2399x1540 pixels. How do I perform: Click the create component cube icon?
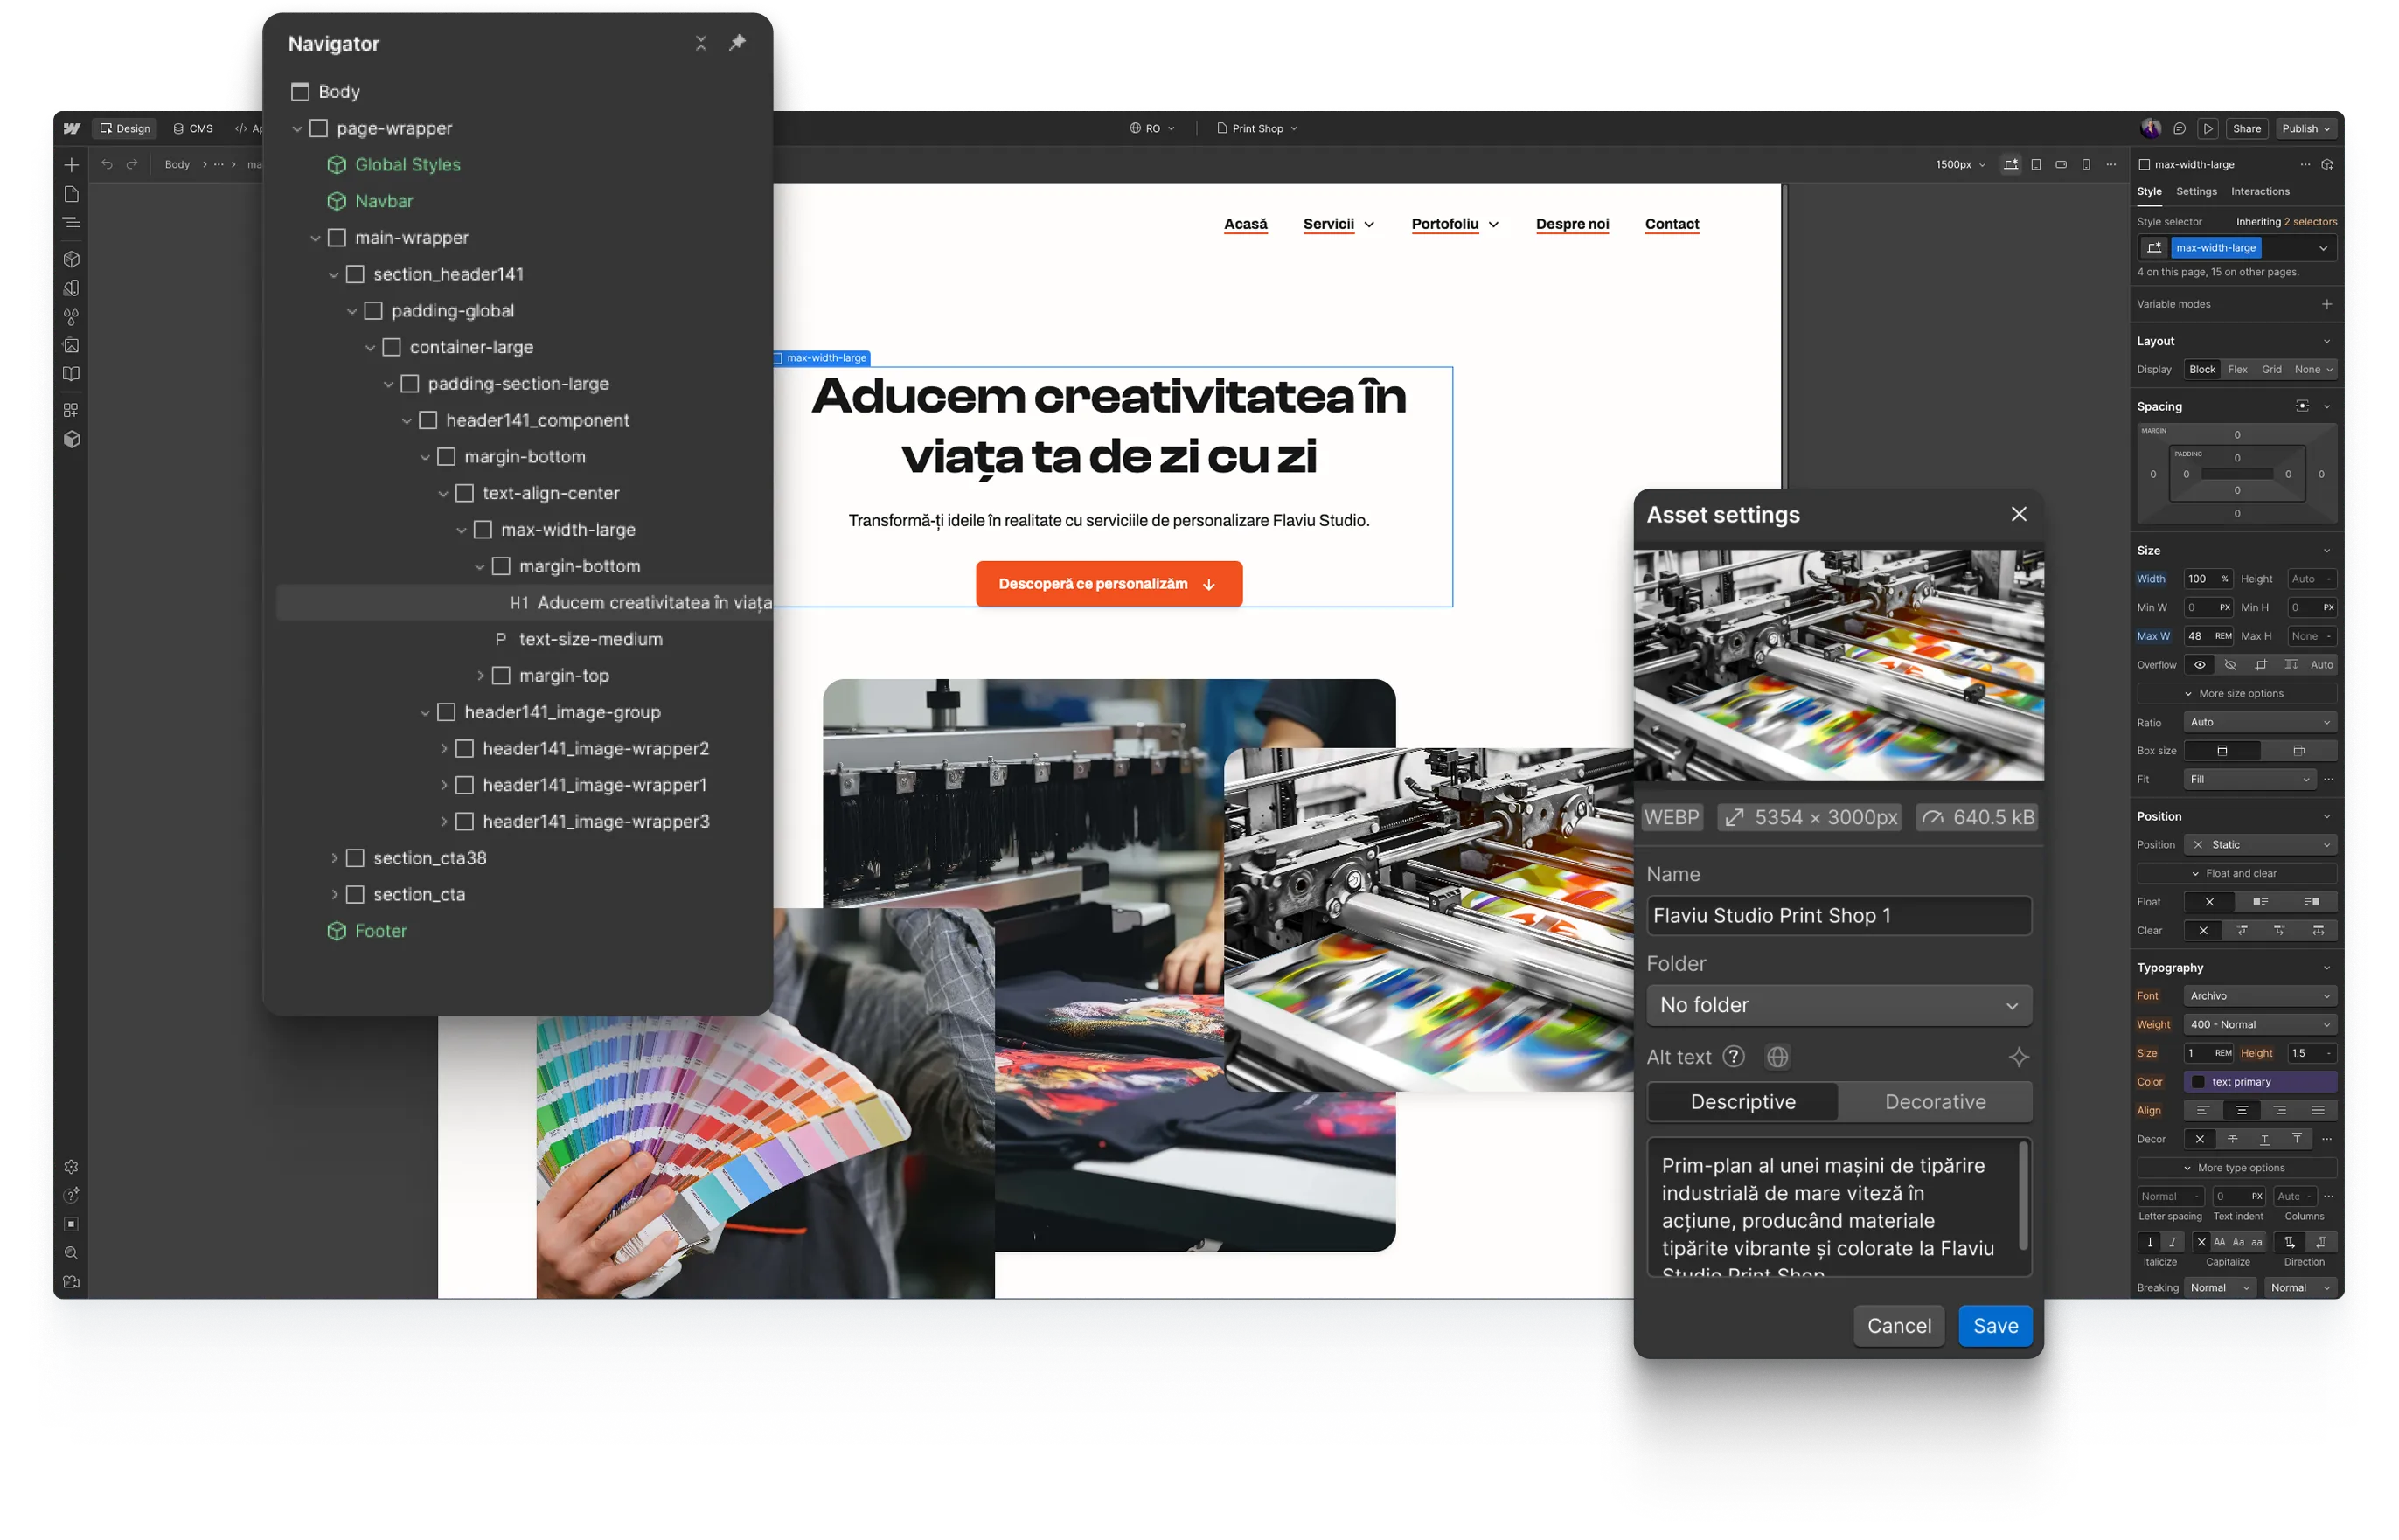click(x=2327, y=165)
